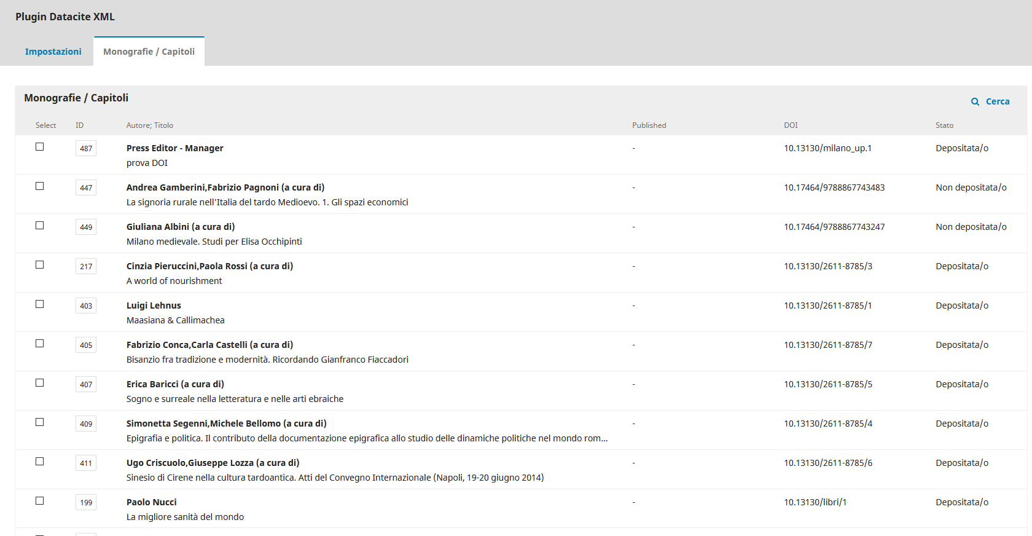Screen dimensions: 1032x536
Task: Click ID badge 407
Action: click(x=86, y=384)
